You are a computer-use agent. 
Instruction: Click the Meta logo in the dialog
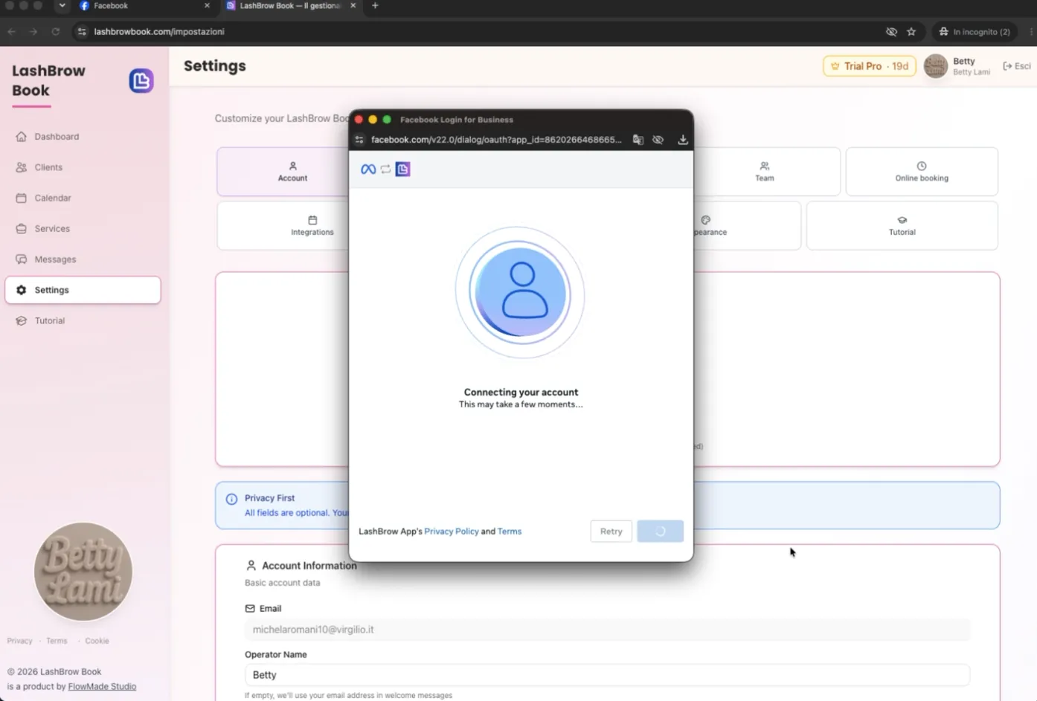368,169
